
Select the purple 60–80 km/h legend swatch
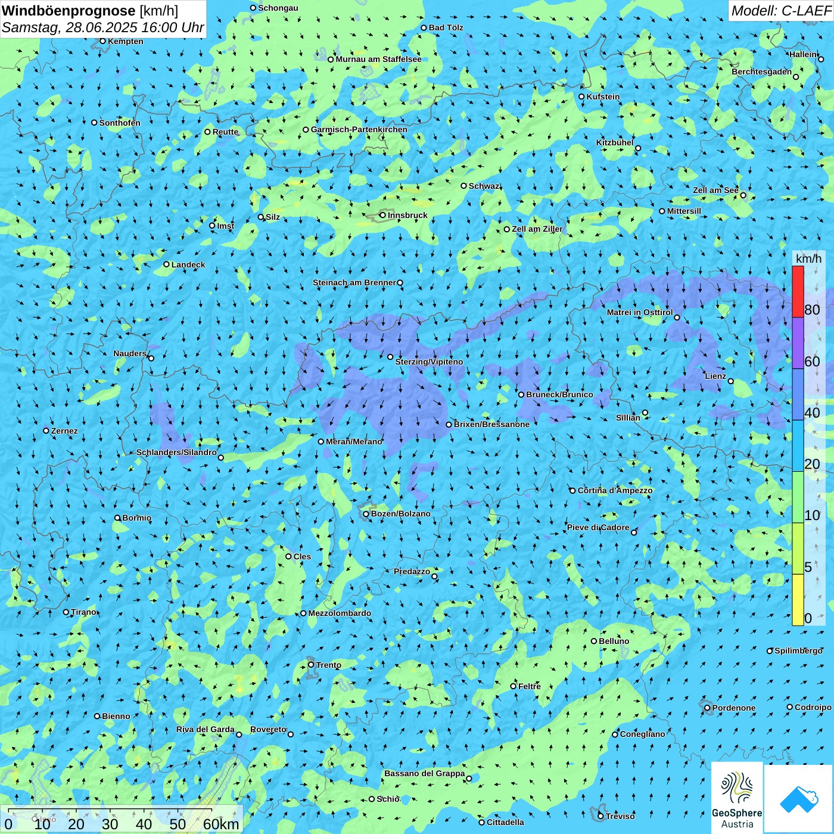click(798, 343)
